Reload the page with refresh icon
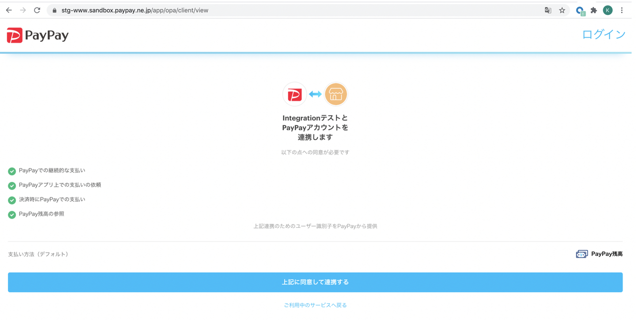 tap(37, 10)
